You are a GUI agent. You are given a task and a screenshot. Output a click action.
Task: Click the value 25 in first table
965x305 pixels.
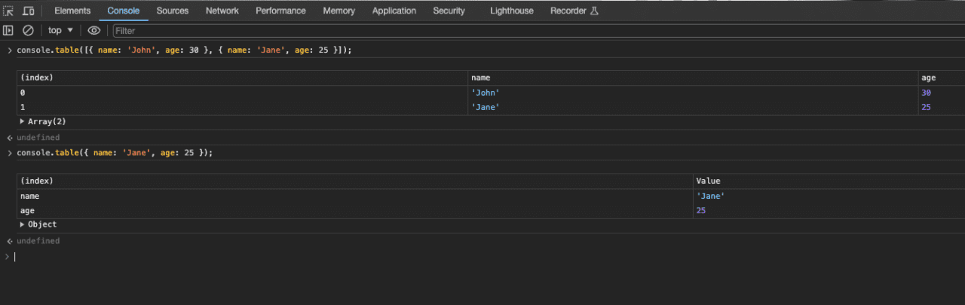pos(927,107)
